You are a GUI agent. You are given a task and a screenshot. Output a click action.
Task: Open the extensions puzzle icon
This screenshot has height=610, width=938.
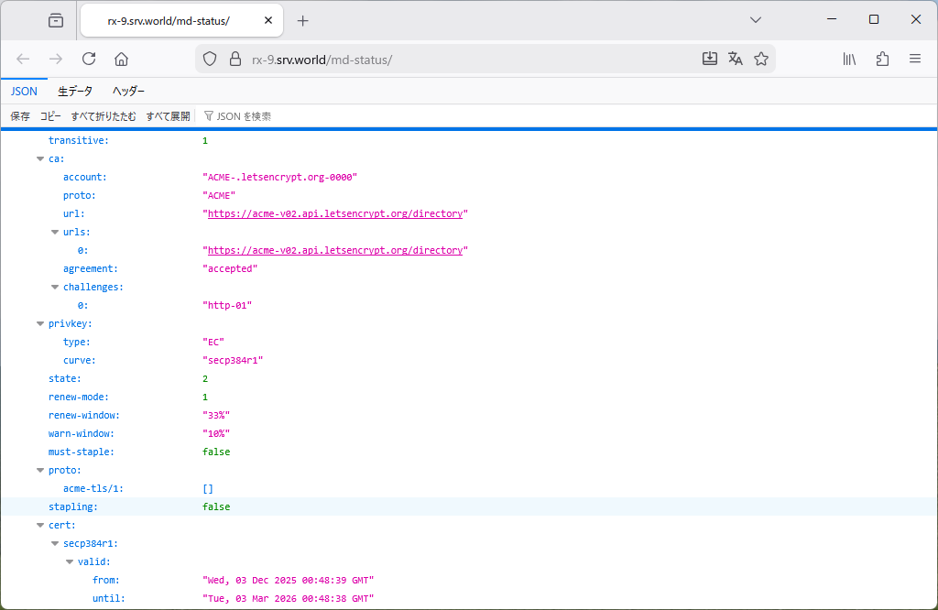tap(882, 59)
